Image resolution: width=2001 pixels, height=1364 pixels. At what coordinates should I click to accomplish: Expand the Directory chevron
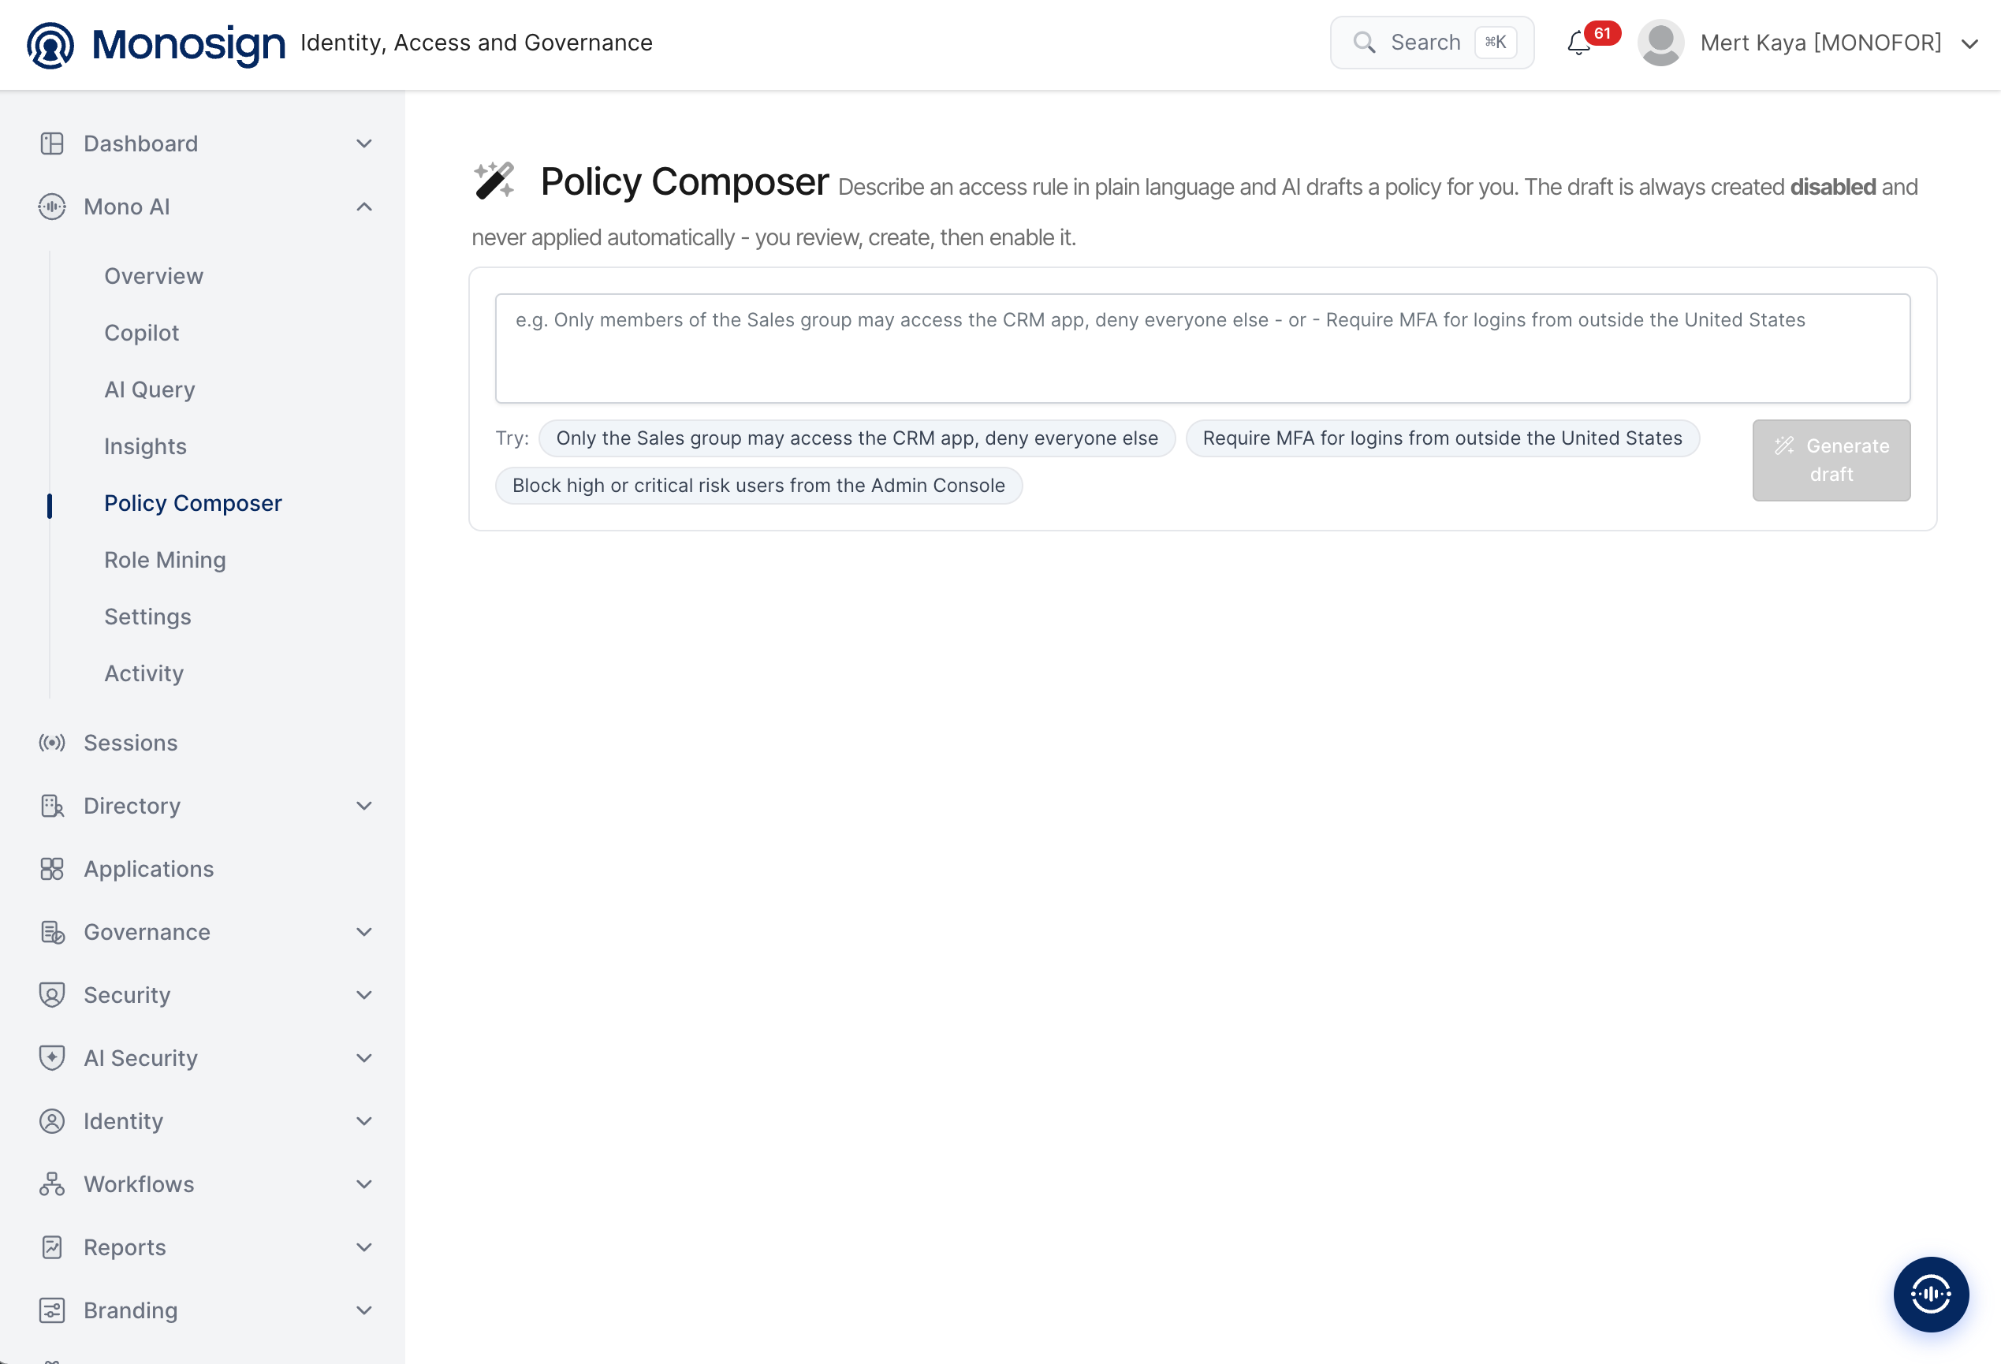point(364,806)
